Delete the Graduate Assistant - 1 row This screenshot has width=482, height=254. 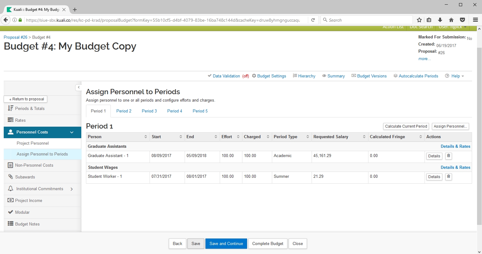[x=448, y=156]
